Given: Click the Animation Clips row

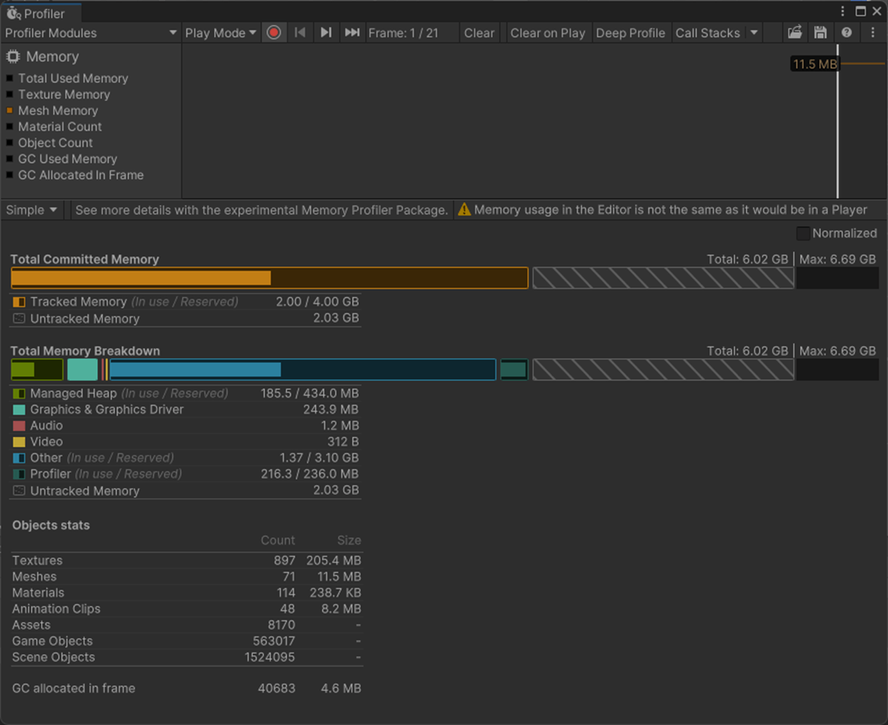Looking at the screenshot, I should 187,609.
